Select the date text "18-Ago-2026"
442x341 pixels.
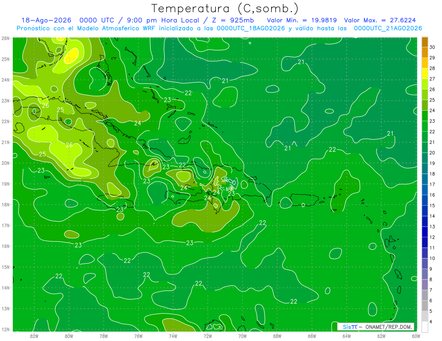click(x=47, y=21)
